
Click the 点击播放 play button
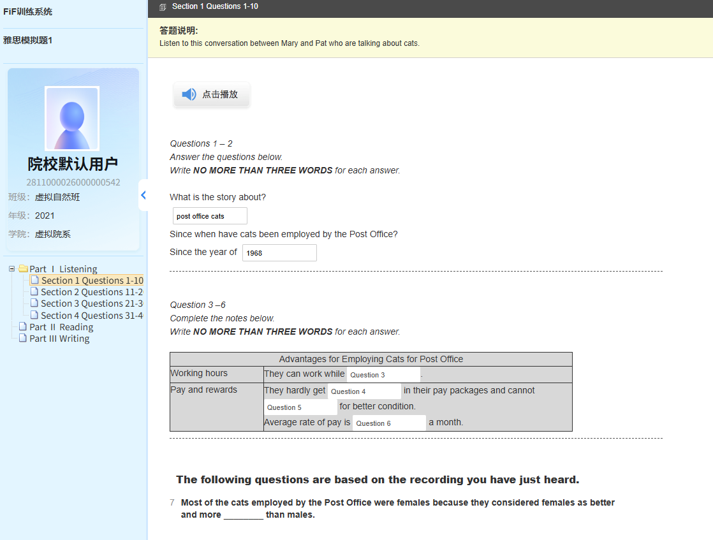tap(212, 94)
